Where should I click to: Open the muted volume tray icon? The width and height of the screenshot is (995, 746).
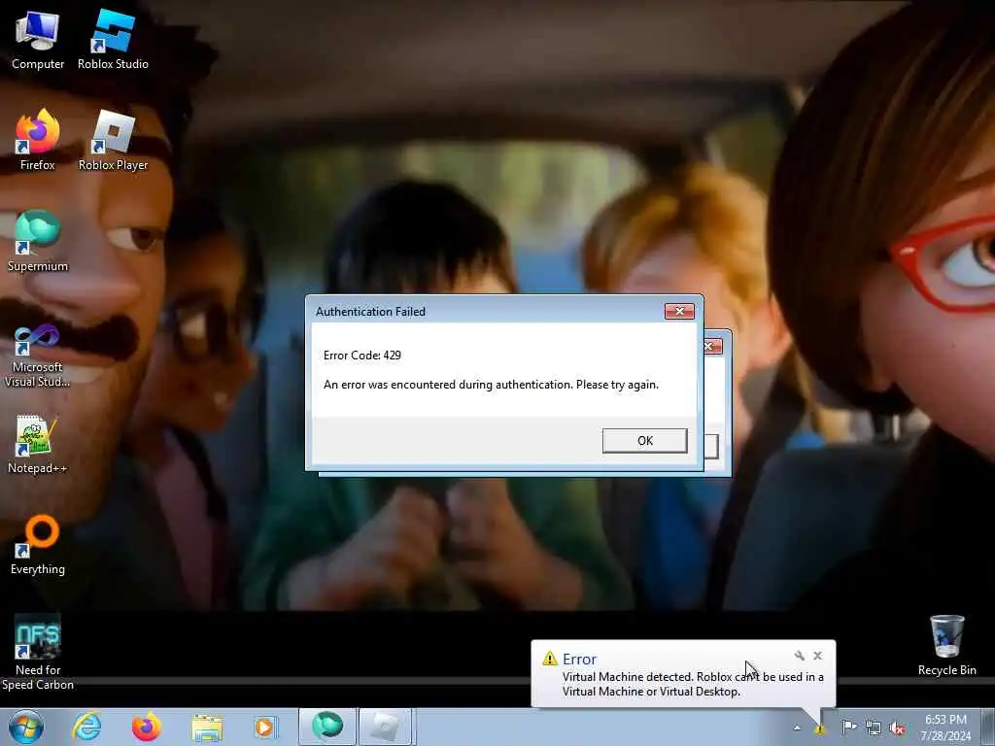point(897,729)
